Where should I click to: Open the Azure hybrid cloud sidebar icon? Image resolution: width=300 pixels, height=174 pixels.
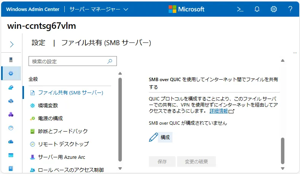coord(11,87)
